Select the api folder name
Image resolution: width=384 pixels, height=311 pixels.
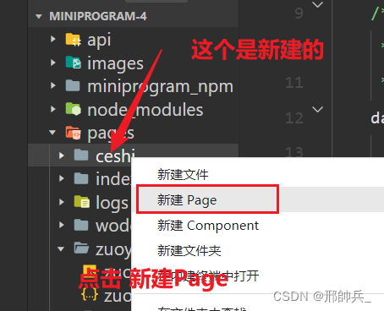point(99,40)
